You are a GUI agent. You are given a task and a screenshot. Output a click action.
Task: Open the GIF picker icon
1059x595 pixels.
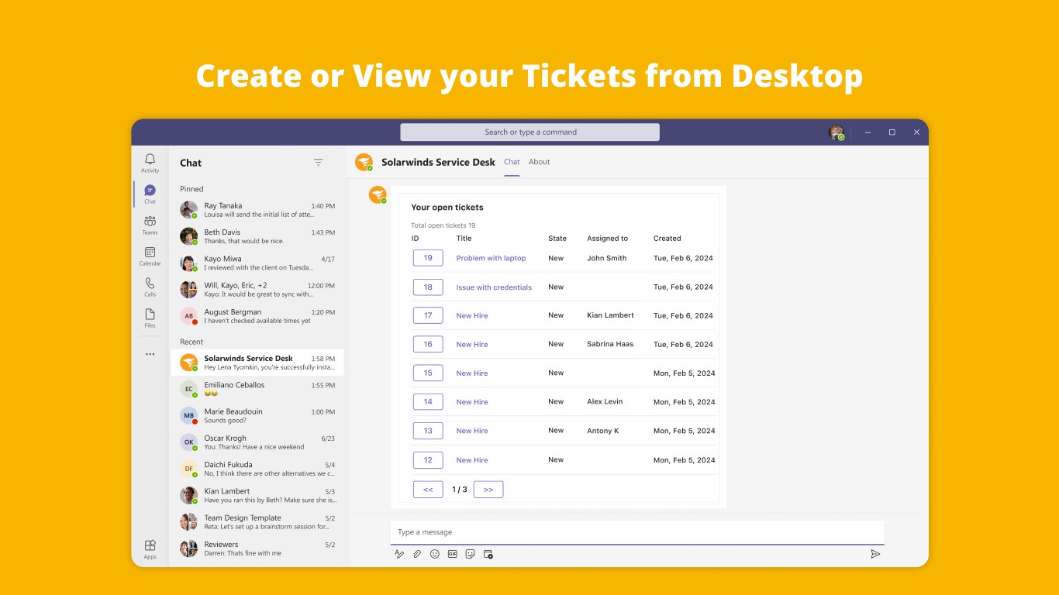(x=453, y=554)
